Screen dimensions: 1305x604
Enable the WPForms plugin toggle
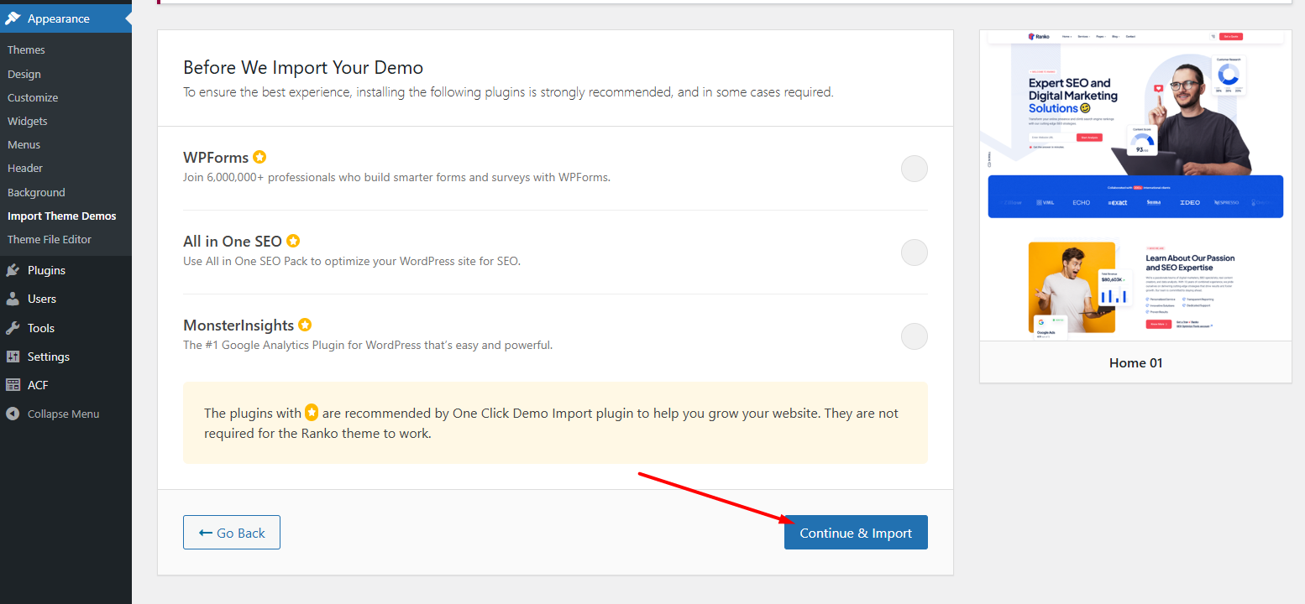tap(914, 169)
